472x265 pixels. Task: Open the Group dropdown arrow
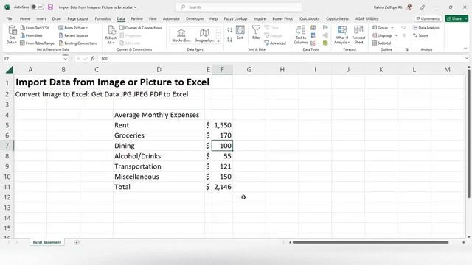tap(392, 28)
